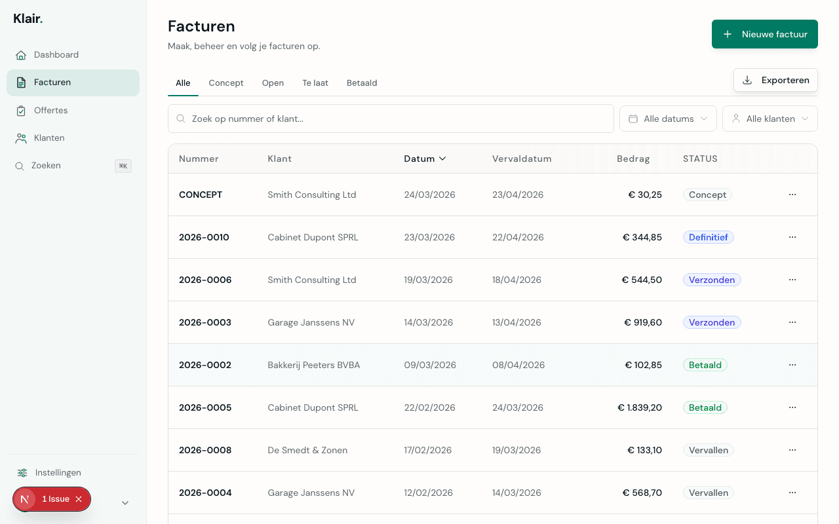Expand the account menu chevron at bottom

click(125, 503)
